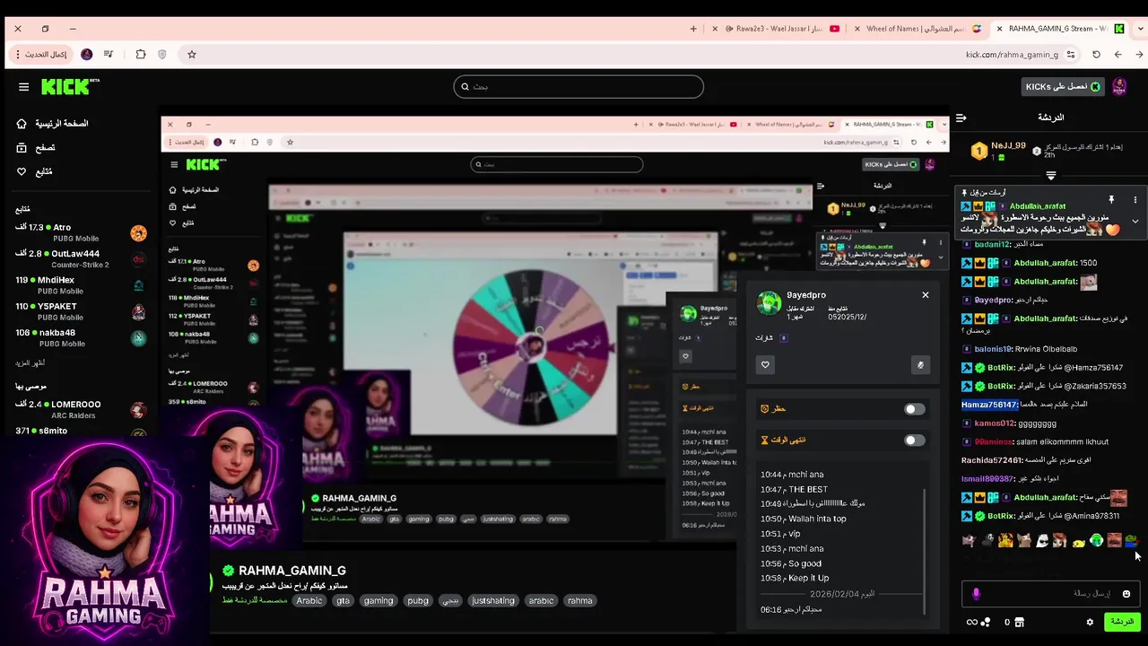Click the mute microphone icon in 9ayedpro card
This screenshot has height=646, width=1148.
click(x=919, y=364)
